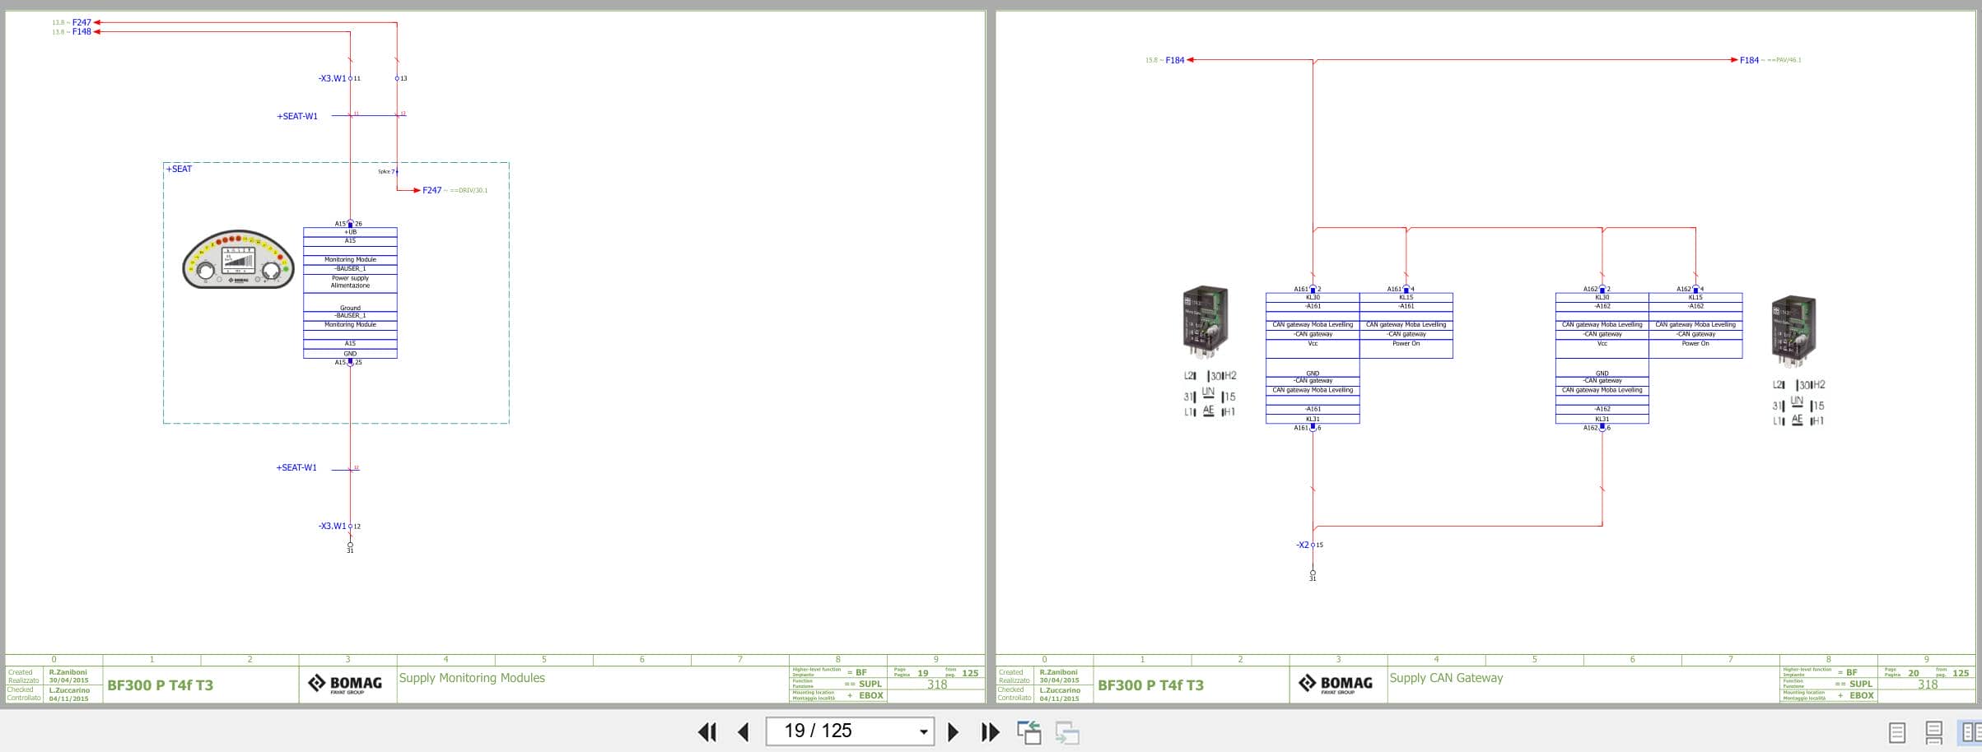1982x752 pixels.
Task: Click the go-to-next-view icon
Action: point(1067,732)
